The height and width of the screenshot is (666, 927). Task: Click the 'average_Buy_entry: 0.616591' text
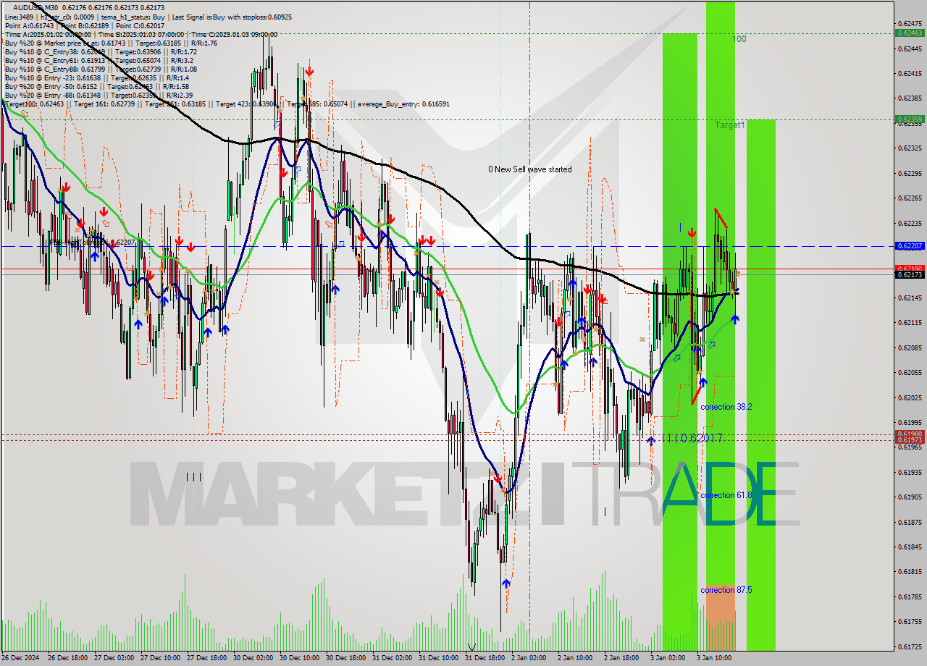pyautogui.click(x=402, y=104)
